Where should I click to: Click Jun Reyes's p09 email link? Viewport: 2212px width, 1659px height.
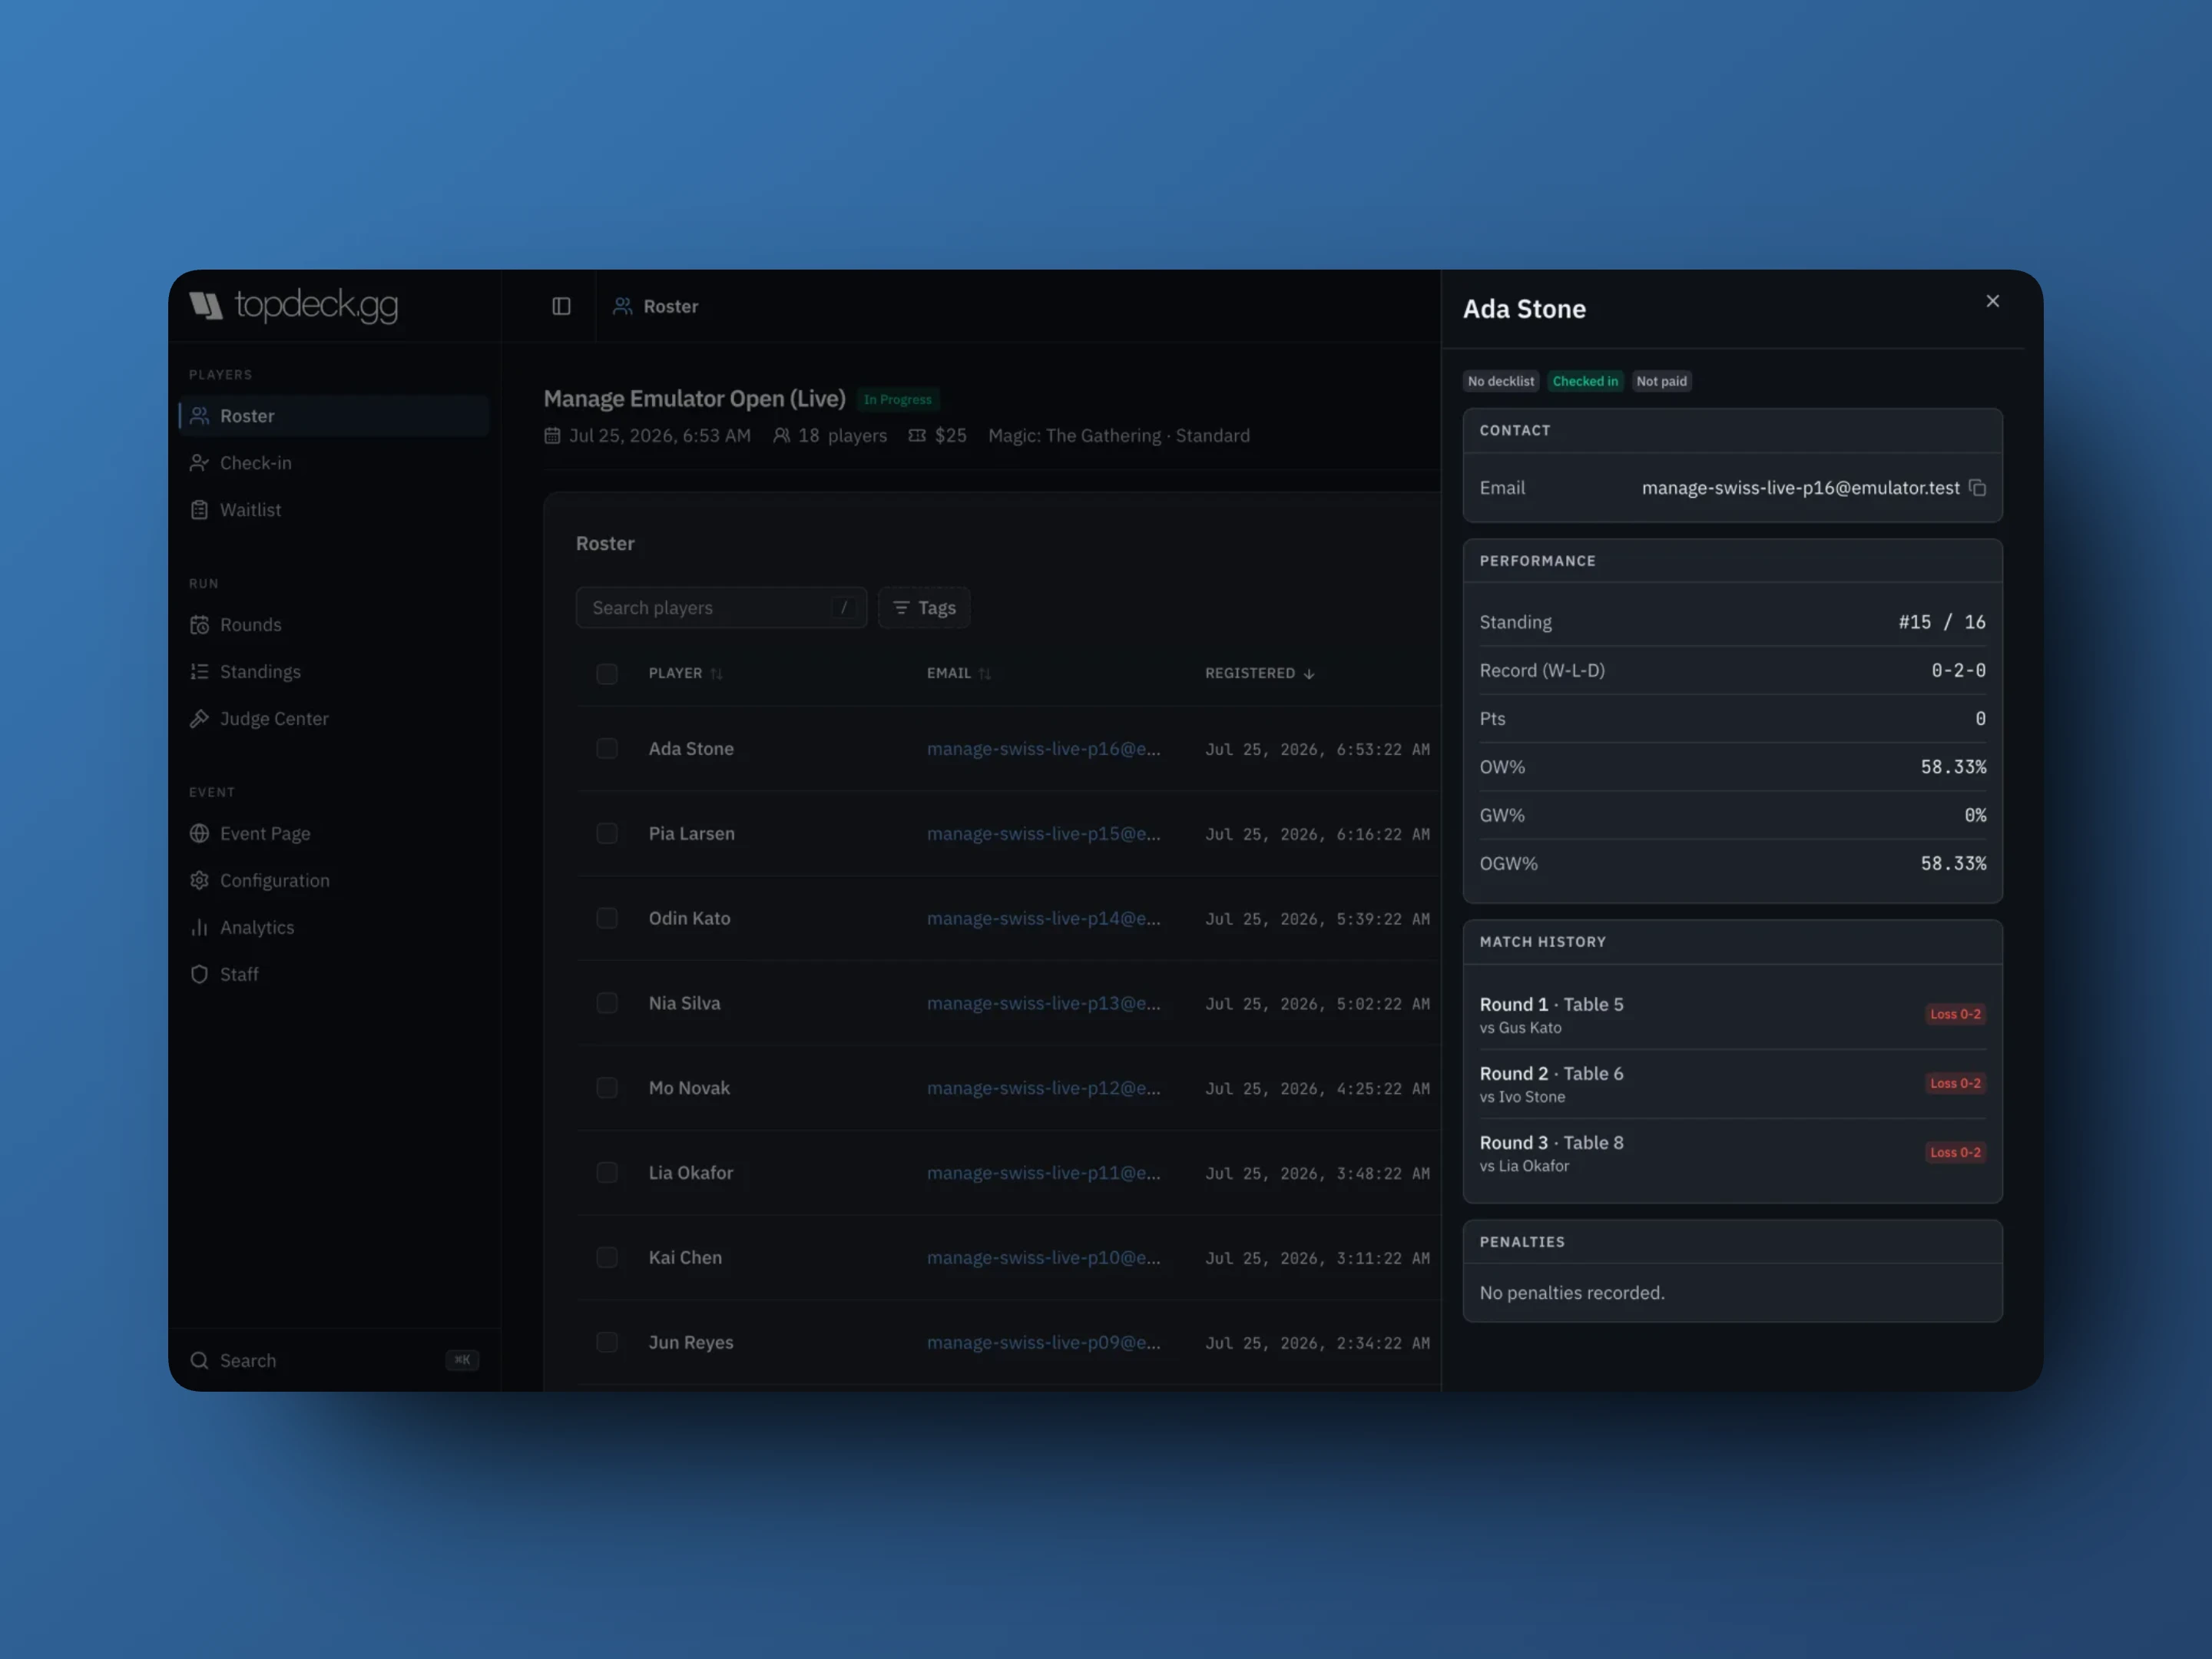point(1043,1343)
